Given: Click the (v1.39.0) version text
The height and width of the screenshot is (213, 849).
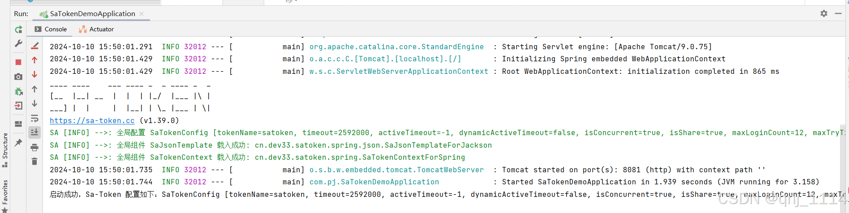Looking at the screenshot, I should click(159, 120).
